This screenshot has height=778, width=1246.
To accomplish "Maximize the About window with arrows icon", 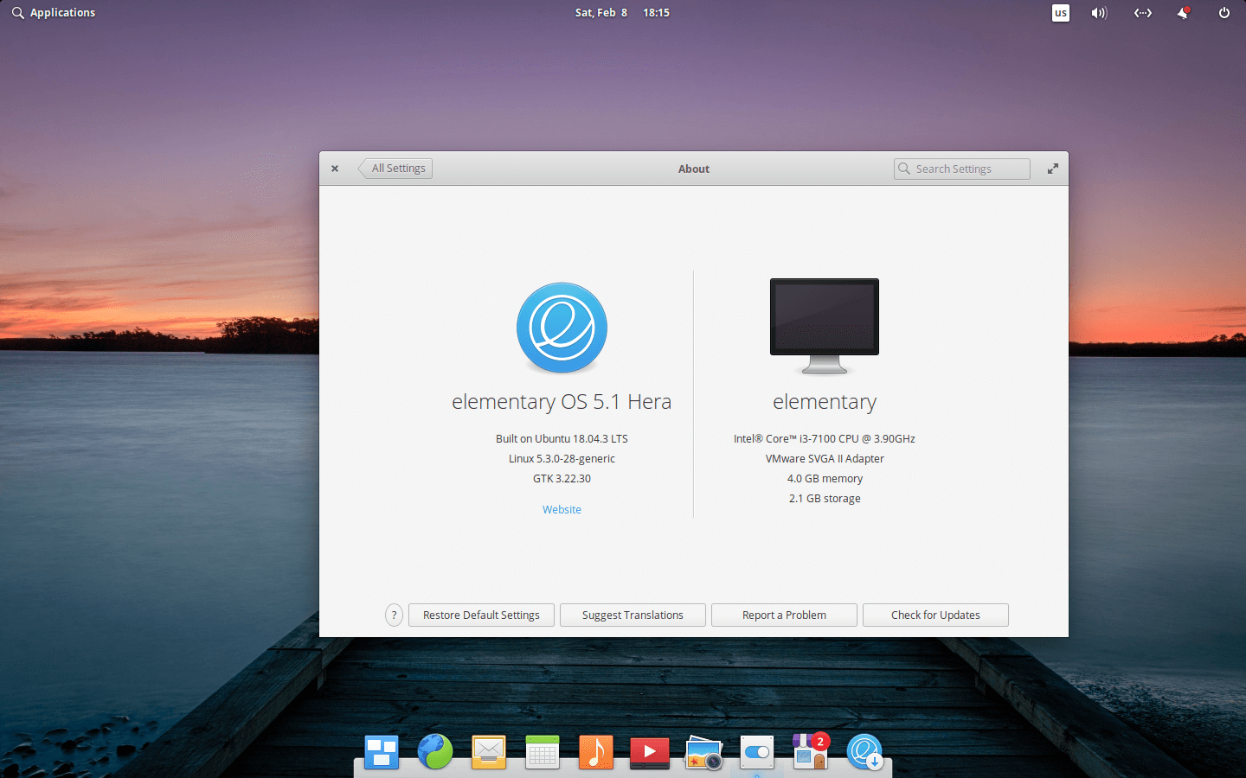I will [x=1053, y=169].
